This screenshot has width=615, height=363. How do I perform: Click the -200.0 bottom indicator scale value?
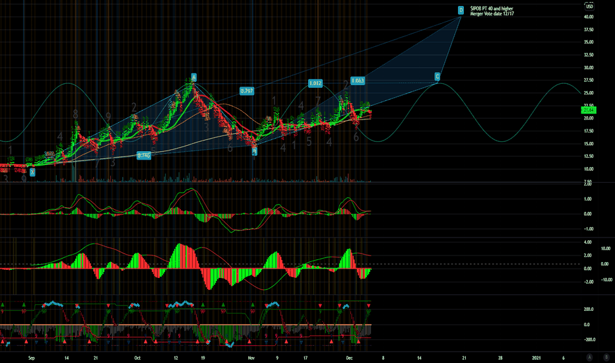(x=589, y=339)
